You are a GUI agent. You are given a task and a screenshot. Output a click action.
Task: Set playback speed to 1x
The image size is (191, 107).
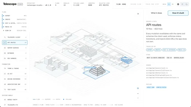click(169, 4)
